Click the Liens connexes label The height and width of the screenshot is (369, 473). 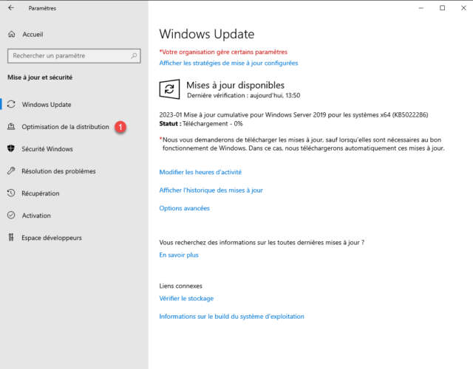point(180,286)
